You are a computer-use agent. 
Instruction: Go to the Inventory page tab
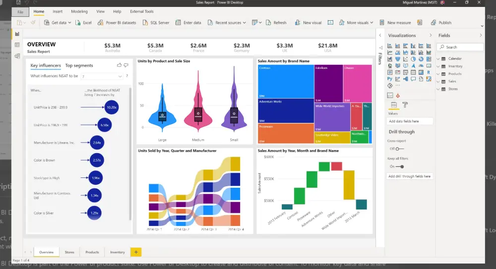(x=118, y=252)
